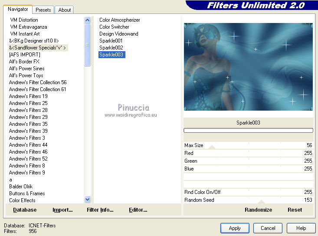This screenshot has height=236, width=318.
Task: Select Buttons & Frames category
Action: [27, 193]
